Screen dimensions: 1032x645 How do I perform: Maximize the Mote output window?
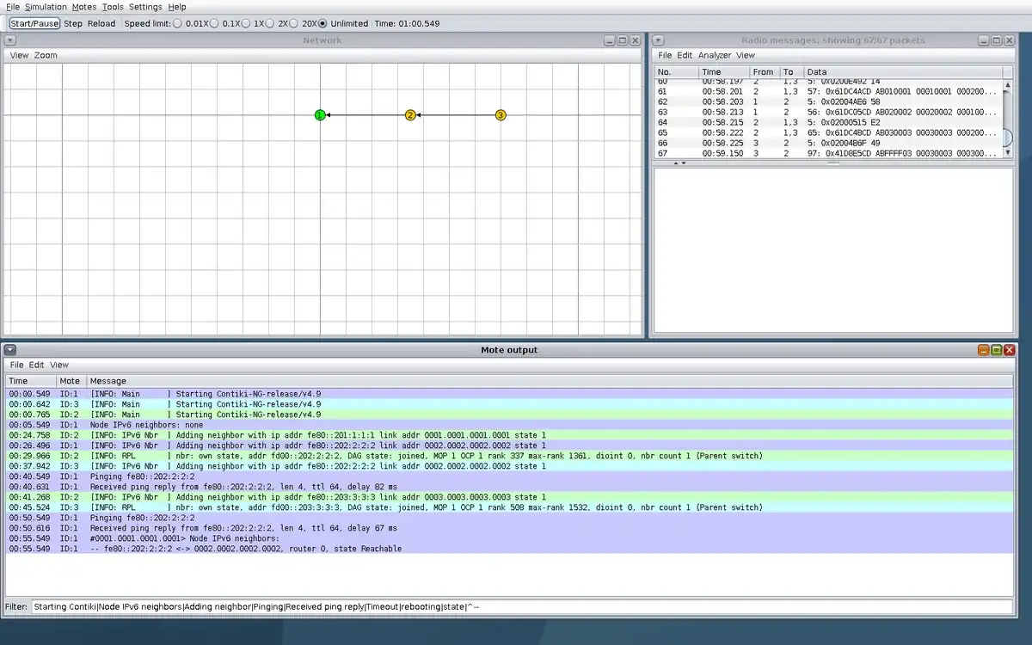click(996, 350)
